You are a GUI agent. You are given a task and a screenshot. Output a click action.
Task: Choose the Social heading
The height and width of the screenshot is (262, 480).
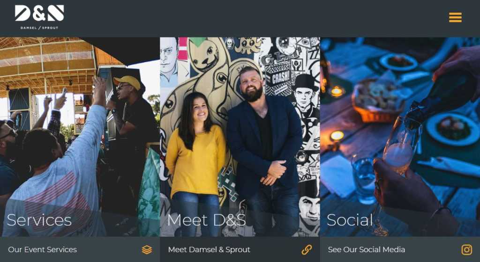tap(350, 220)
